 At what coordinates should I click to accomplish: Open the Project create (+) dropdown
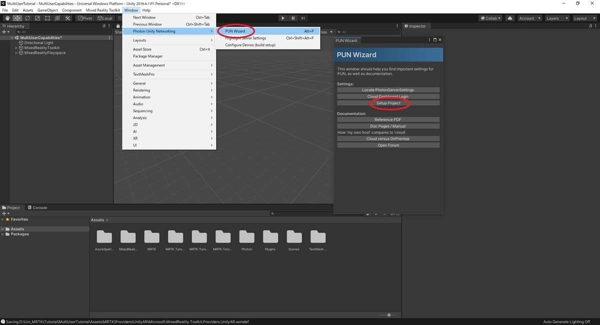(5, 213)
